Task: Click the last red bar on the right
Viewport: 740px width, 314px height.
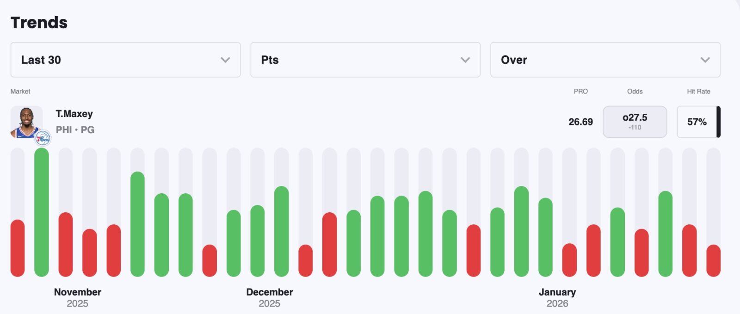Action: point(713,260)
